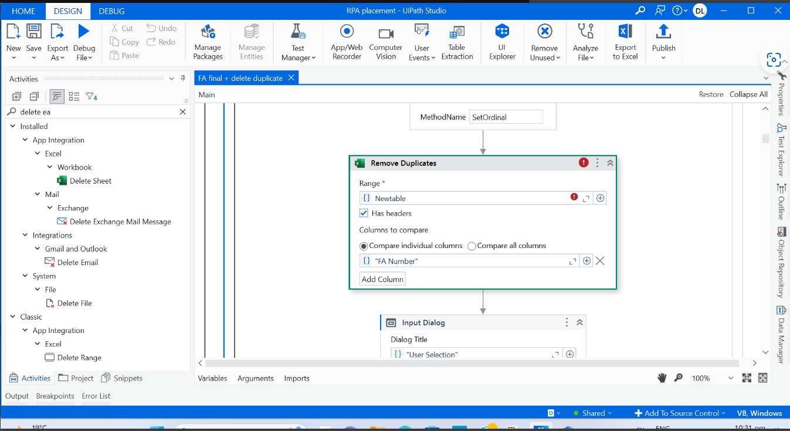Open the Help question mark menu

(x=679, y=11)
